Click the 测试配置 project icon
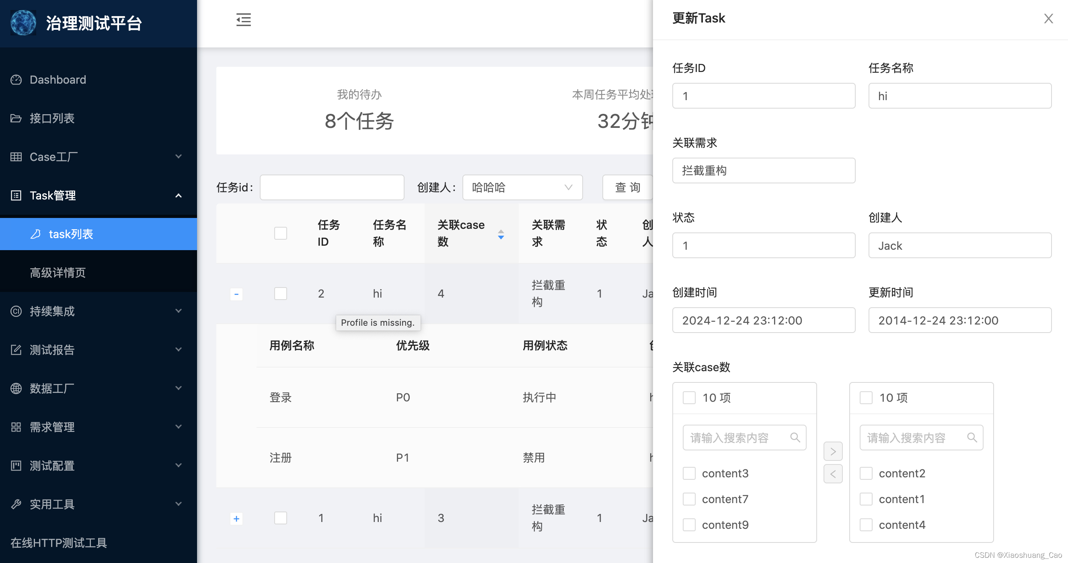The image size is (1068, 563). 16,465
